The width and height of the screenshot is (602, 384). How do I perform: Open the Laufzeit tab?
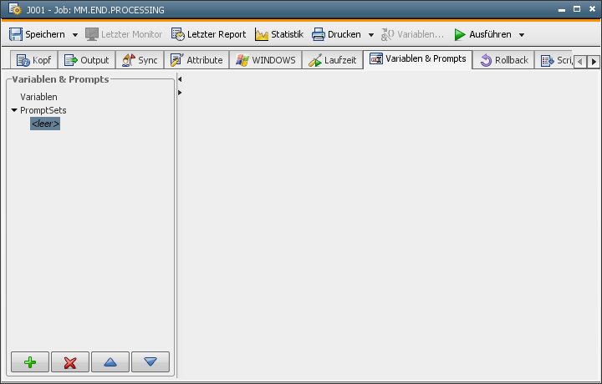tap(333, 60)
